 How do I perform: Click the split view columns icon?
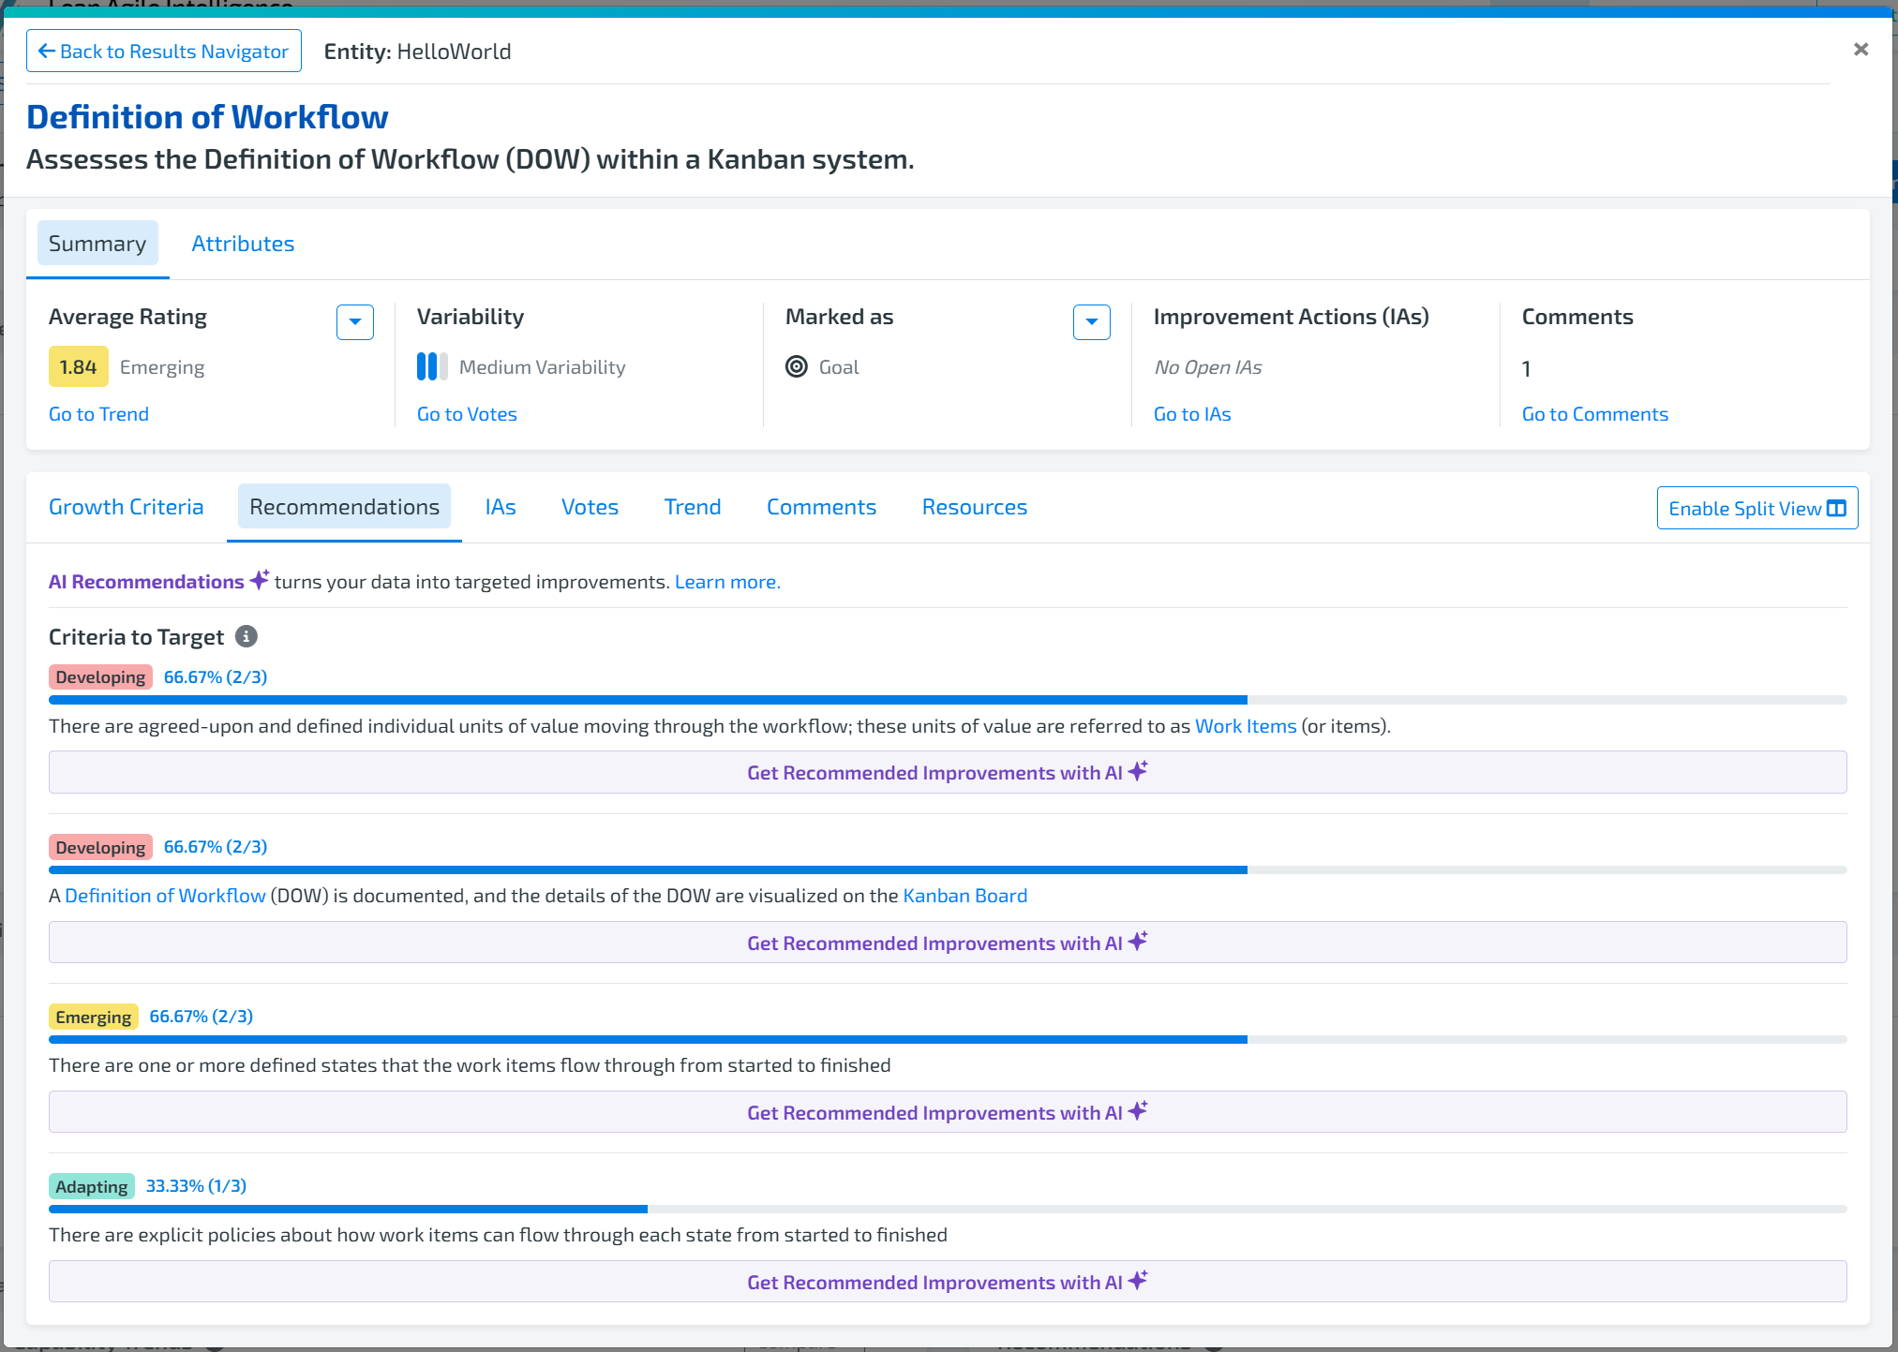click(1836, 509)
